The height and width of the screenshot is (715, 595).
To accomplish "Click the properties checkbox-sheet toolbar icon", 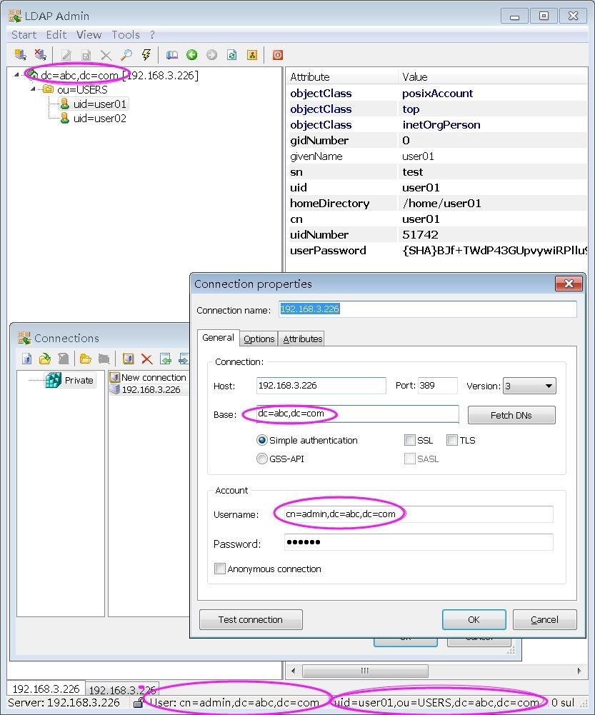I will pos(86,55).
